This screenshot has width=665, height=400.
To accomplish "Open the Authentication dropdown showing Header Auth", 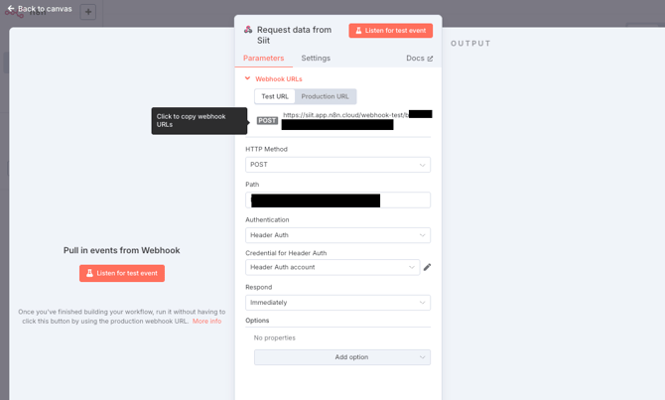I will tap(337, 235).
